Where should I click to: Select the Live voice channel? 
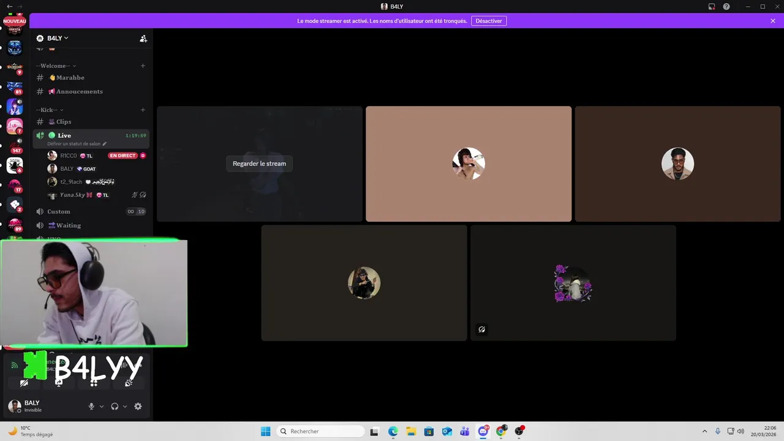(x=92, y=138)
